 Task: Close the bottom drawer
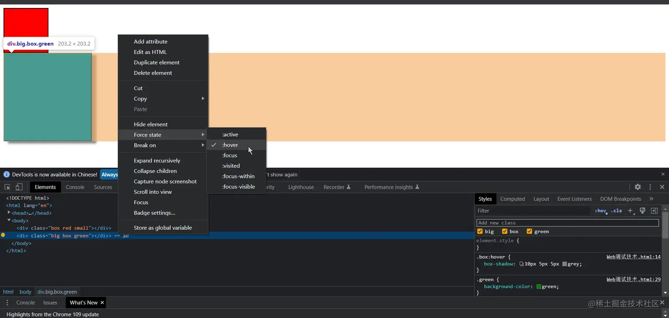pos(662,303)
